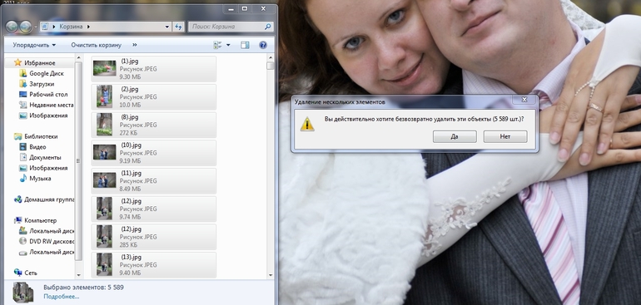Click the Подробнее... link in details pane

(x=62, y=297)
